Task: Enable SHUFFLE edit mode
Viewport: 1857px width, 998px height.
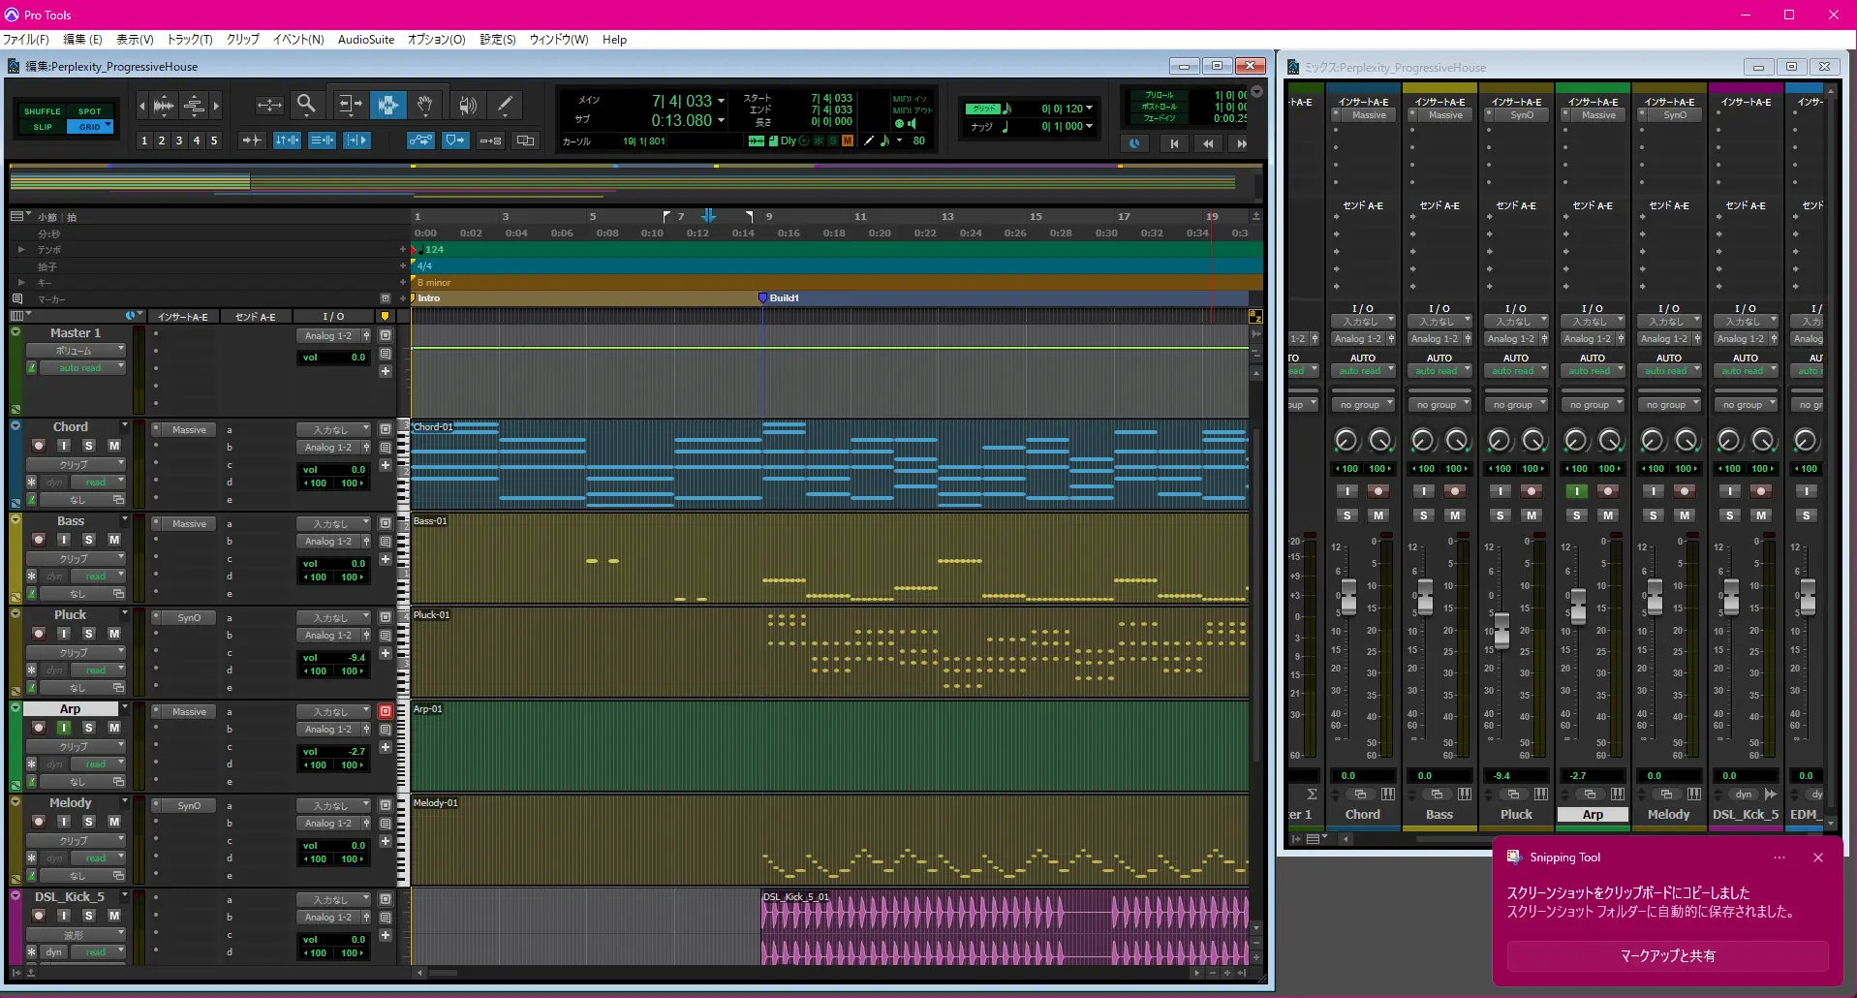Action: [x=42, y=111]
